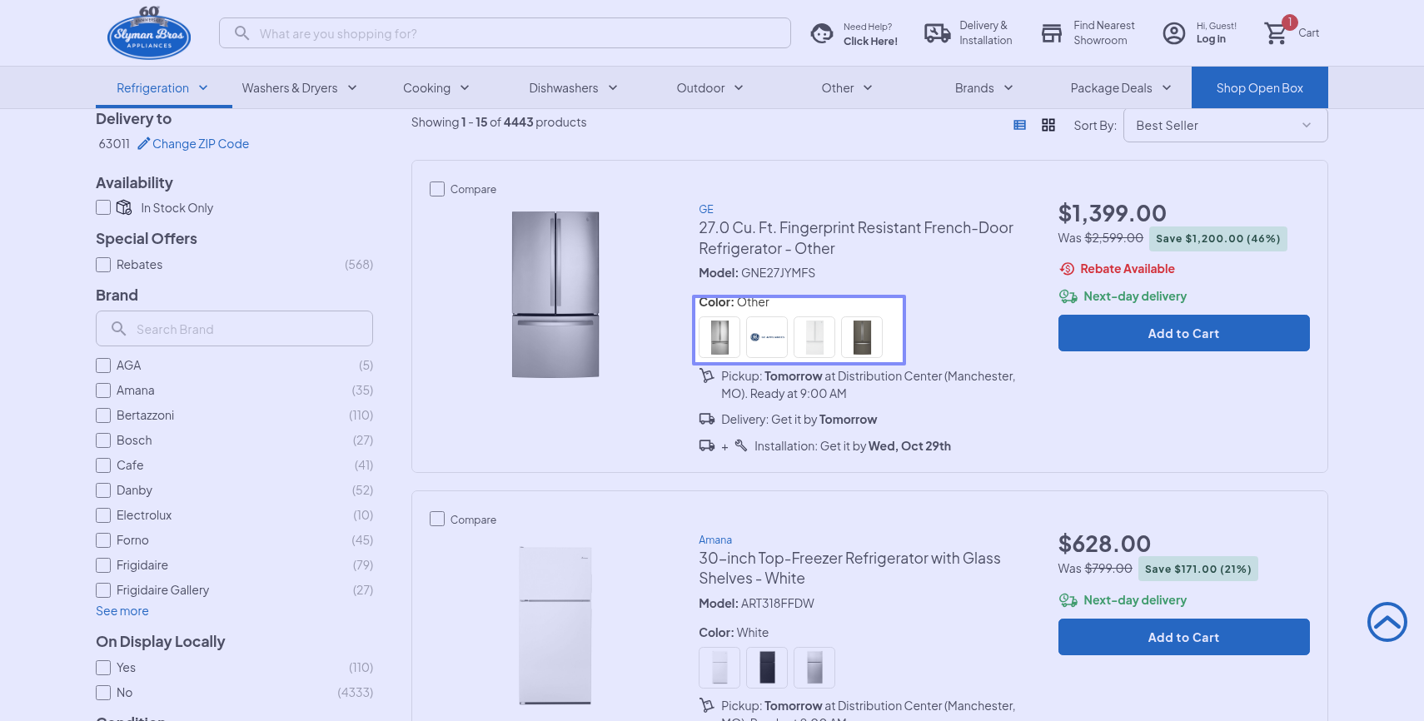This screenshot has height=721, width=1424.
Task: Switch to list view layout
Action: click(1019, 125)
